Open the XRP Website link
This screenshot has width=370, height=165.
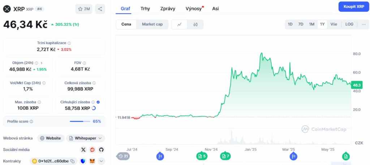(x=51, y=138)
